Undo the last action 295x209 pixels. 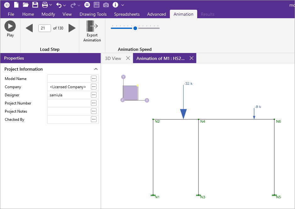pos(59,5)
